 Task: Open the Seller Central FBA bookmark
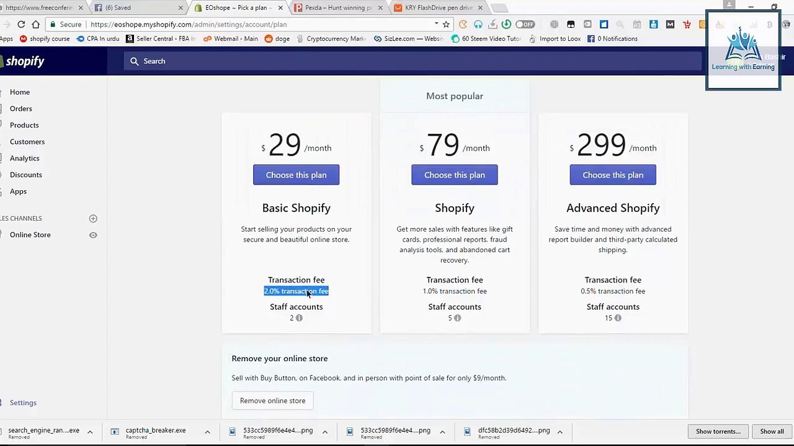(161, 38)
